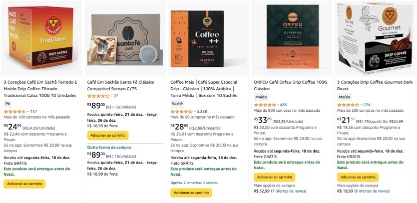Click the Coffee Mais star rating icons
This screenshot has width=417, height=203.
tap(181, 111)
